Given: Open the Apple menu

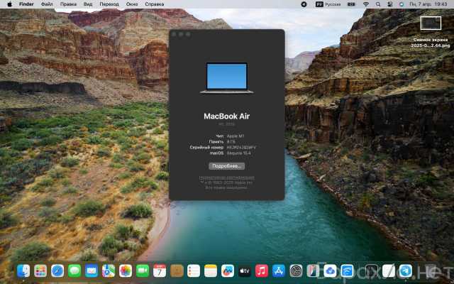Looking at the screenshot, I should click(9, 4).
